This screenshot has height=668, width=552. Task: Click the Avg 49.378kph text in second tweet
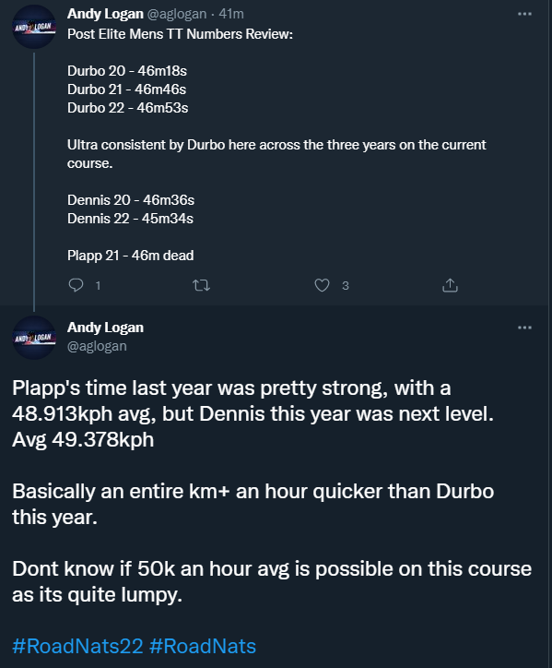[x=83, y=440]
